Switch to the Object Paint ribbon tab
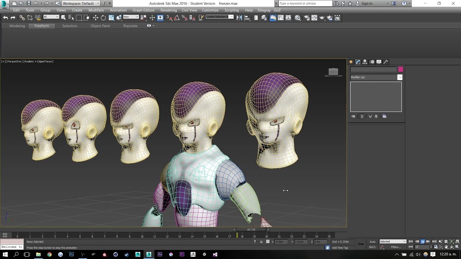 coord(100,26)
